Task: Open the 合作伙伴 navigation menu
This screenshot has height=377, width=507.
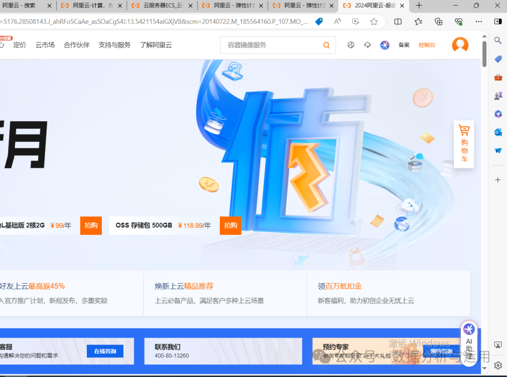Action: [x=77, y=45]
